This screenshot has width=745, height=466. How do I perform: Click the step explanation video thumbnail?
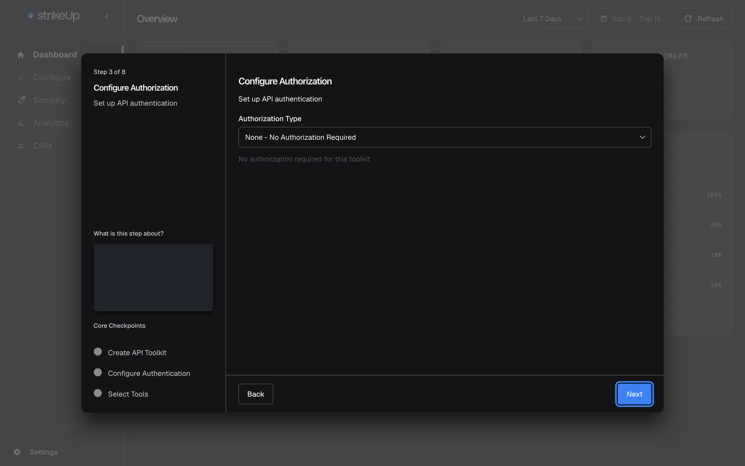[153, 278]
